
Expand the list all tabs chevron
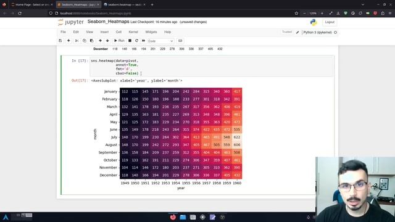(363, 4)
